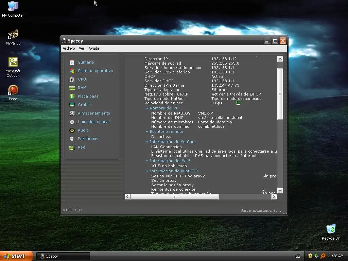Collapse the Información de WinHTTP section
The height and width of the screenshot is (261, 348).
tap(147, 171)
